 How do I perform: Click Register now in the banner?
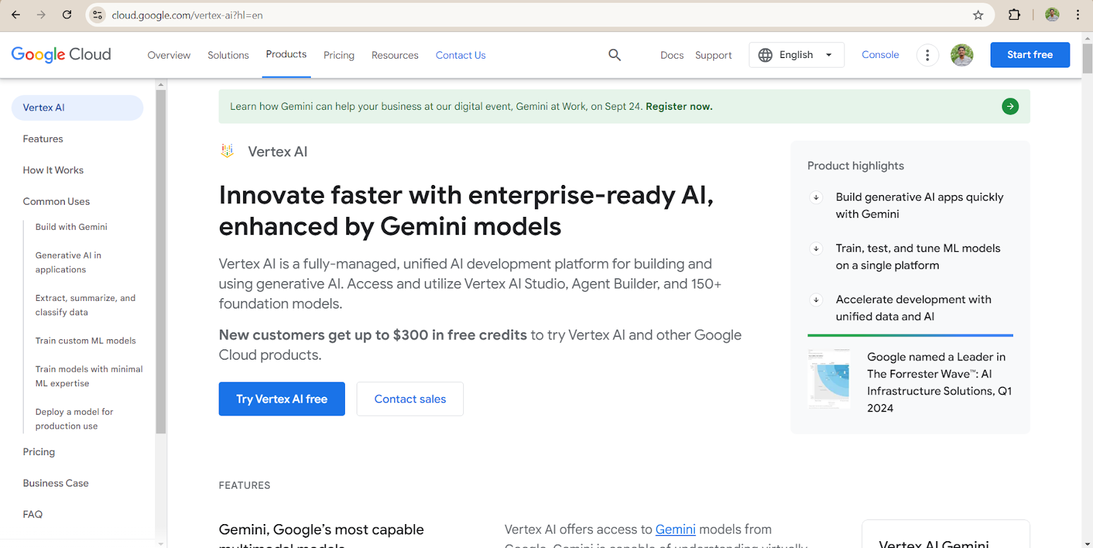coord(679,106)
